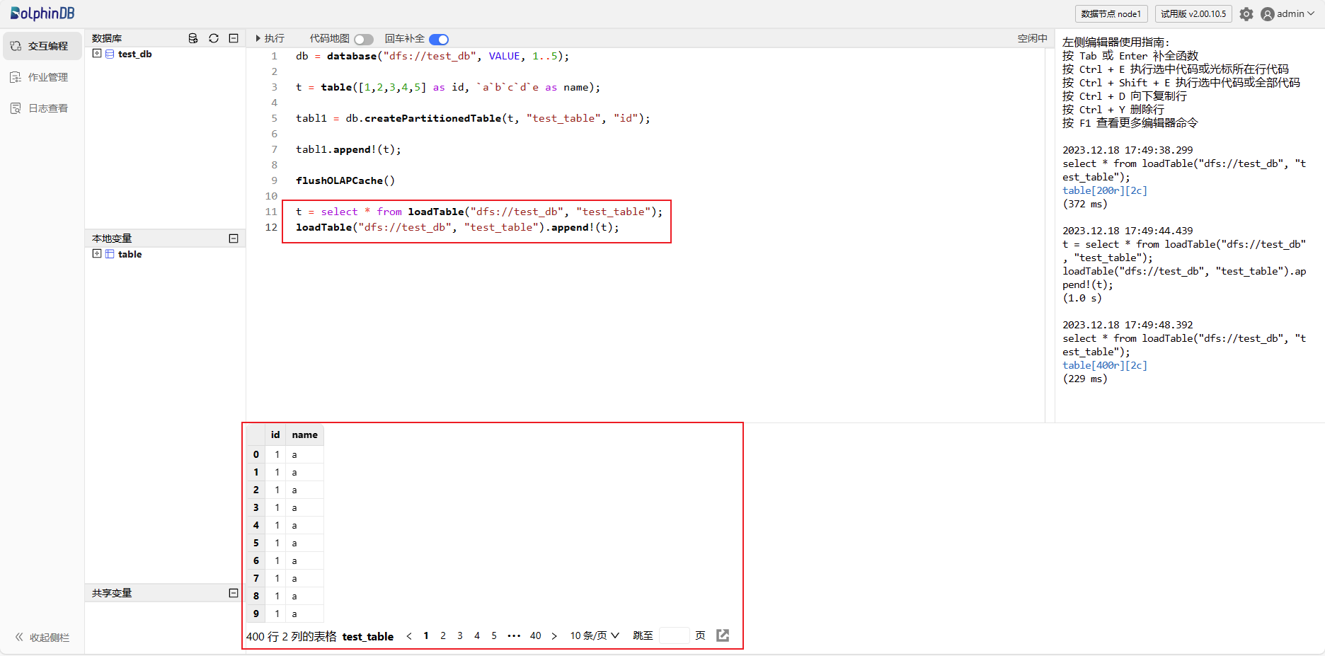Viewport: 1325px width, 656px height.
Task: Expand the table variable node
Action: click(97, 254)
